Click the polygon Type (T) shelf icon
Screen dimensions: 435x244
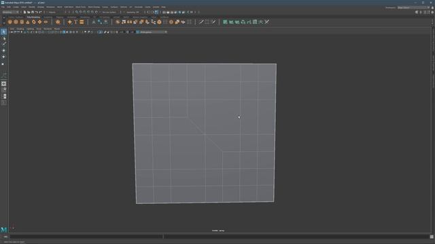(x=75, y=22)
